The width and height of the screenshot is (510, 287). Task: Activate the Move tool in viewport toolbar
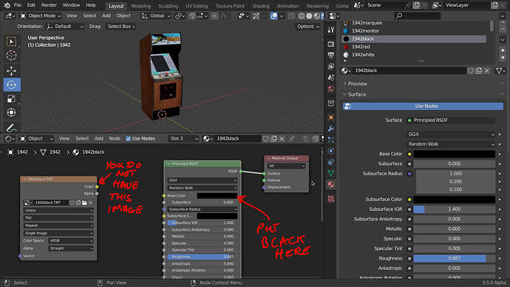tap(11, 70)
